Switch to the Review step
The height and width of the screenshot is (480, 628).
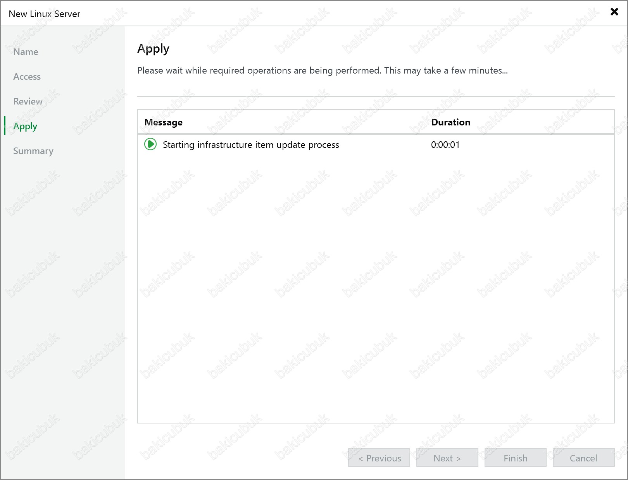click(x=28, y=101)
